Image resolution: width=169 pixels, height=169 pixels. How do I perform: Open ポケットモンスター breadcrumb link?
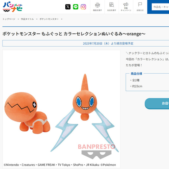[49, 19]
